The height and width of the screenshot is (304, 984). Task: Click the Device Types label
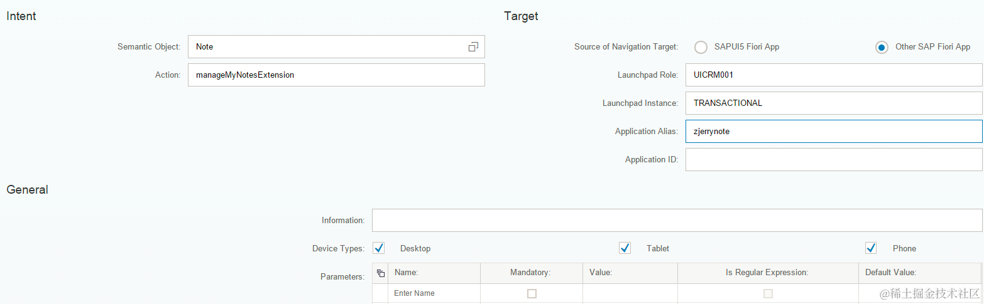(x=338, y=249)
